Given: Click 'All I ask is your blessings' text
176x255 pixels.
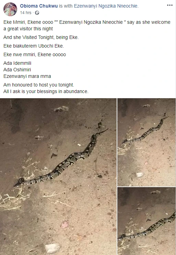Looking at the screenshot, I should [x=46, y=91].
